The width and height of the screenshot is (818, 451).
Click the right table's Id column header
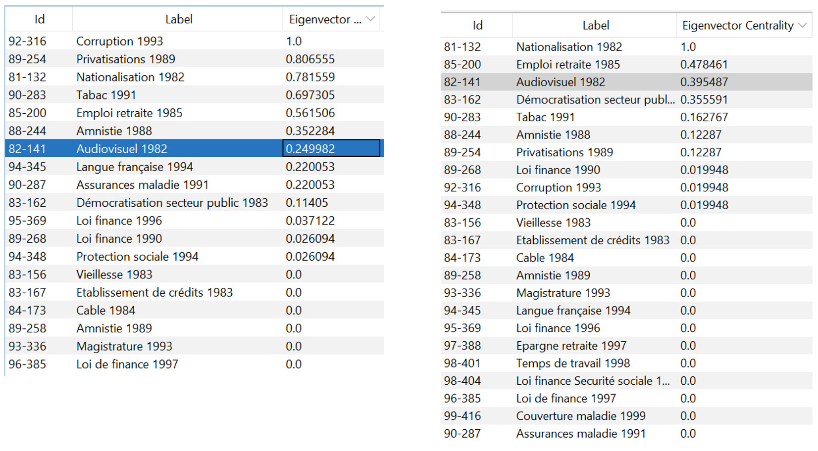(477, 25)
